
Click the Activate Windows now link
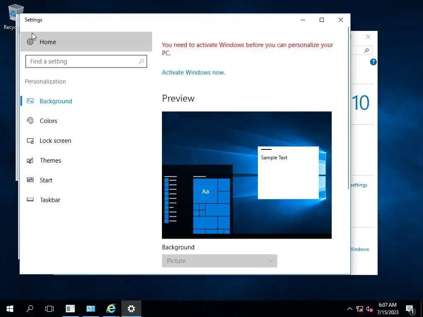click(193, 72)
